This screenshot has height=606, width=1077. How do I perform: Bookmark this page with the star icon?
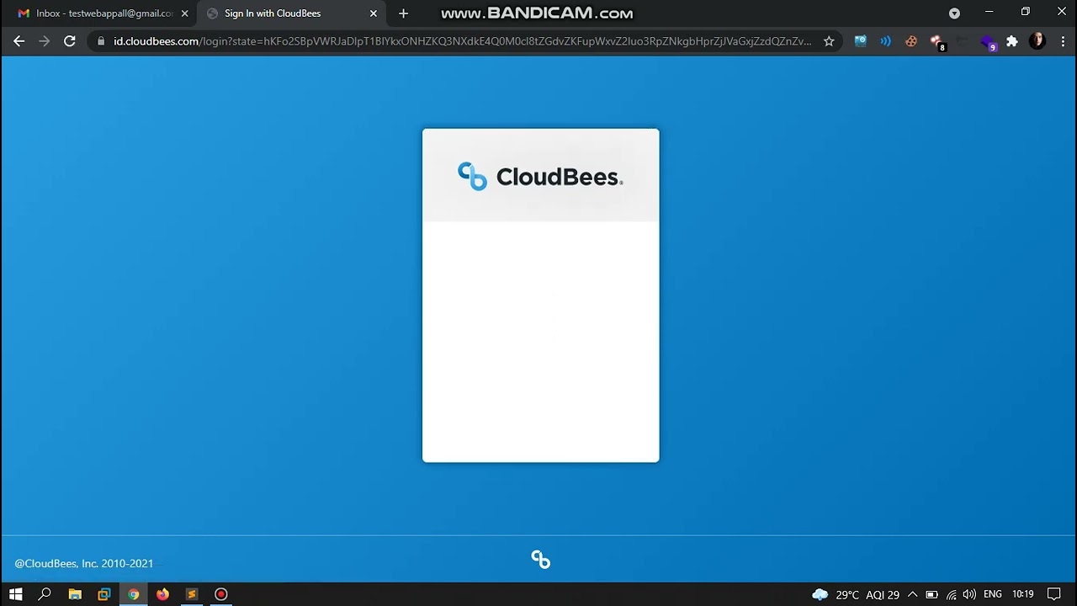coord(829,41)
